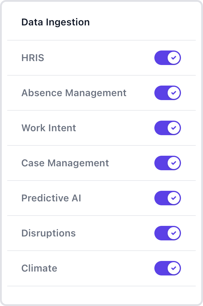Turn off the HRIS toggle
203x306 pixels.
[167, 58]
